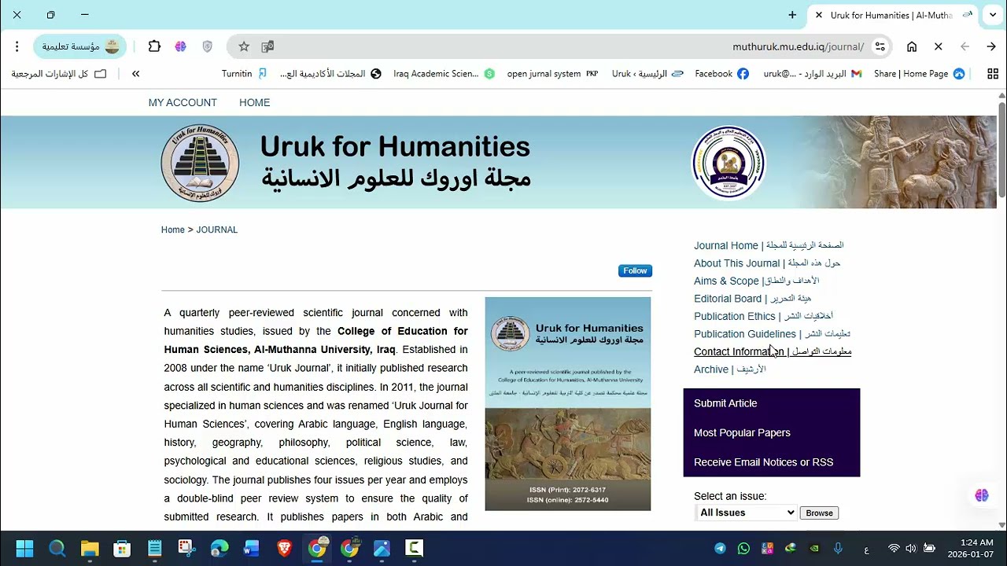Open Camtasia from the taskbar
This screenshot has width=1007, height=566.
tap(414, 548)
